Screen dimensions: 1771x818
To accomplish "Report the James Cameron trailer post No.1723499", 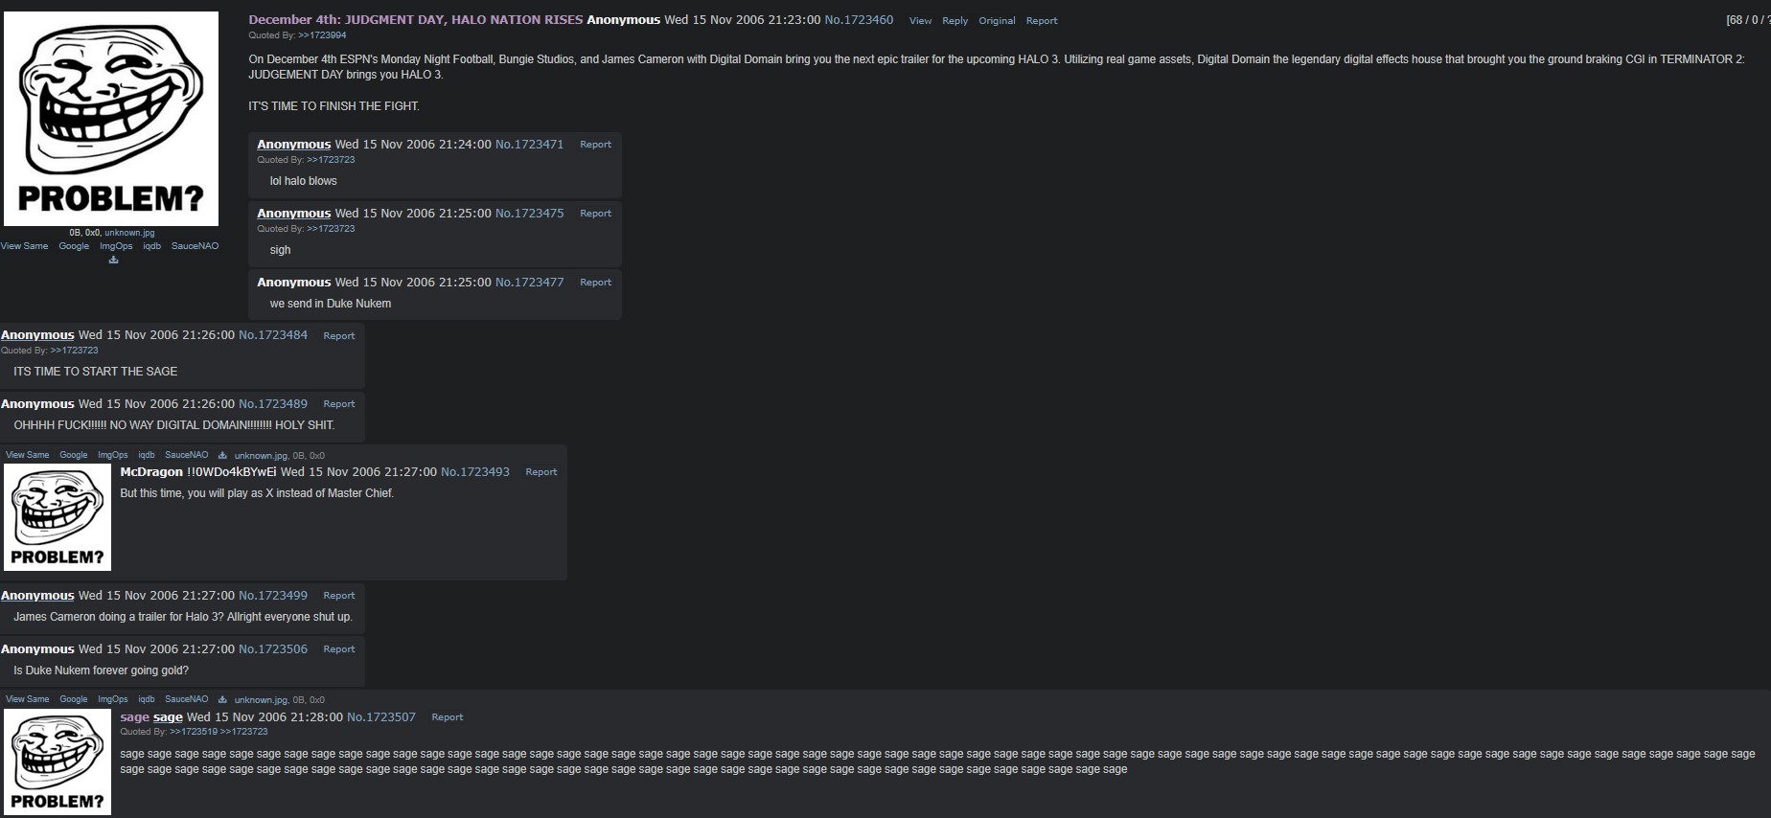I will pyautogui.click(x=338, y=596).
